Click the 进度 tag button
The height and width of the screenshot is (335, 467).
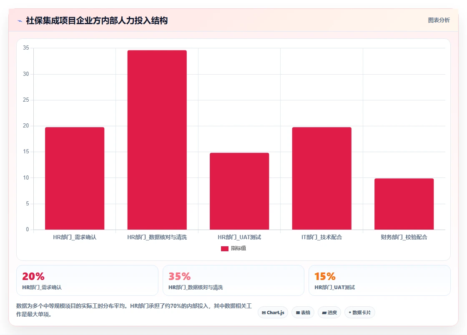329,312
